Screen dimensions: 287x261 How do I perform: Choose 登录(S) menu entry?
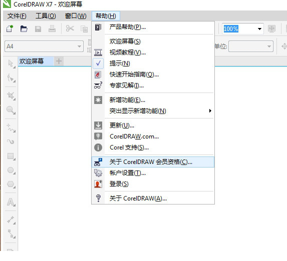coord(153,184)
